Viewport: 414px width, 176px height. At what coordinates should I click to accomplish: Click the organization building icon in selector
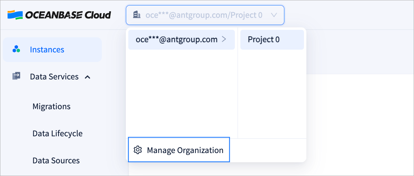(x=137, y=15)
